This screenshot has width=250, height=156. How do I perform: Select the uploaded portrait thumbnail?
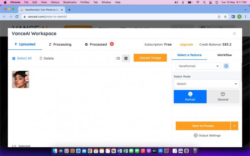click(20, 79)
